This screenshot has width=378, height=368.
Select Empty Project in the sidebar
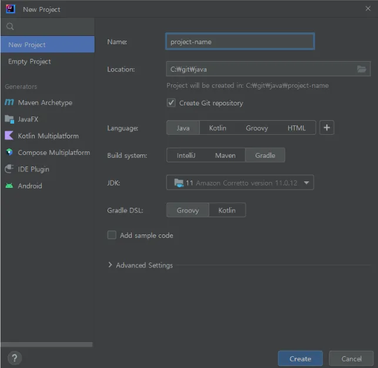coord(48,61)
